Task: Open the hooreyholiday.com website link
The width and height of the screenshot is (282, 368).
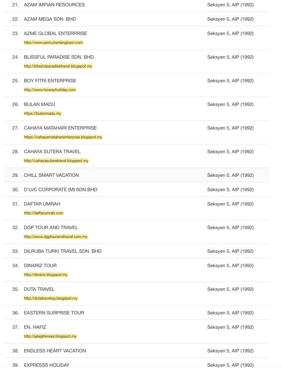Action: 50,90
